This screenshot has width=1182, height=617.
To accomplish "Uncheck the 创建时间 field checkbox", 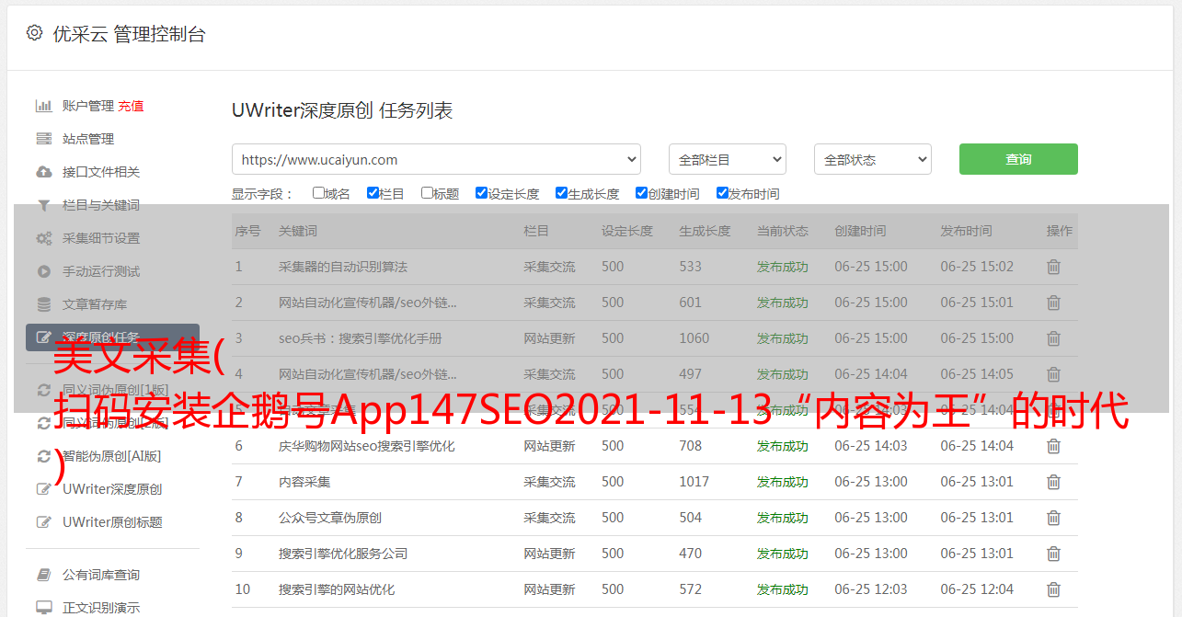I will coord(641,193).
